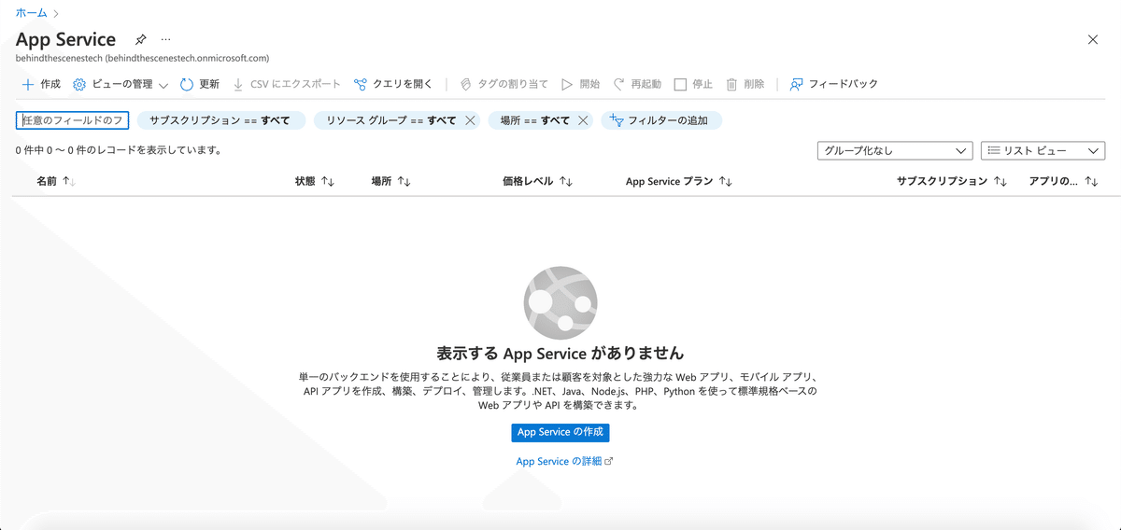Open リソース グループ == すべて filter
This screenshot has height=530, width=1121.
[390, 120]
